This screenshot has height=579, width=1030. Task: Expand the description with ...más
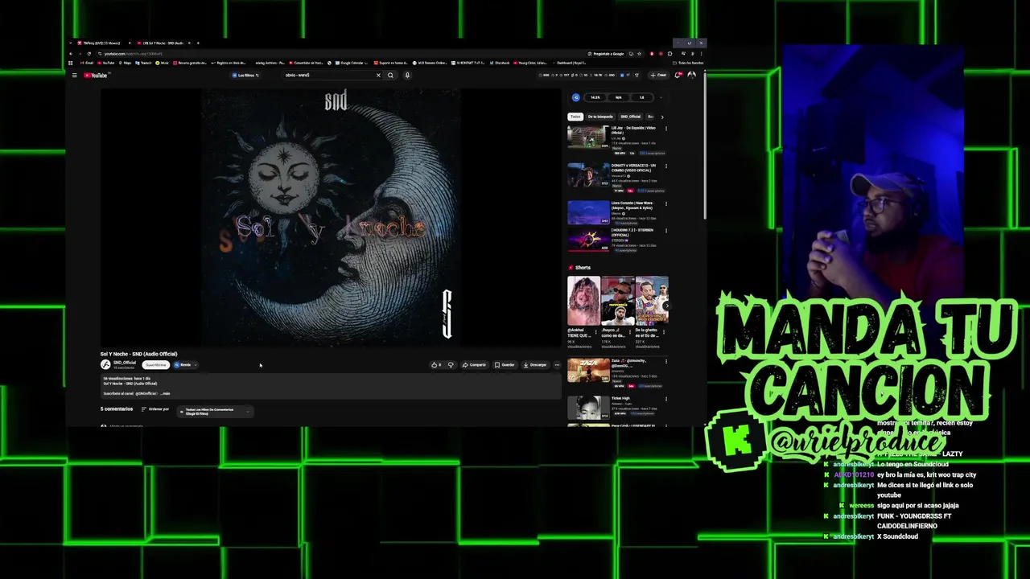coord(166,394)
